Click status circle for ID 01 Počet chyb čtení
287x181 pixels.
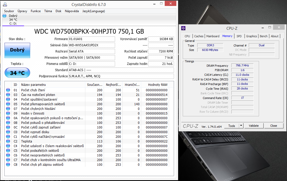(x=8, y=90)
